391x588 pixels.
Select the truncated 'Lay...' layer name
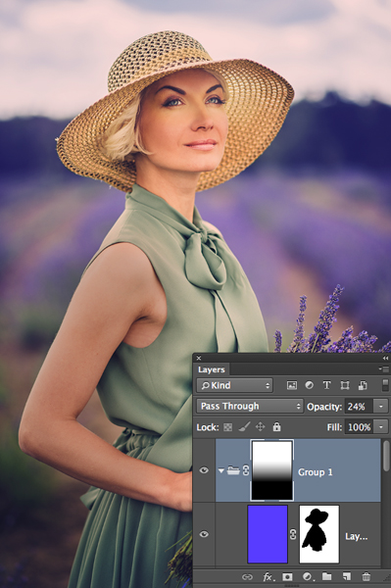click(356, 536)
